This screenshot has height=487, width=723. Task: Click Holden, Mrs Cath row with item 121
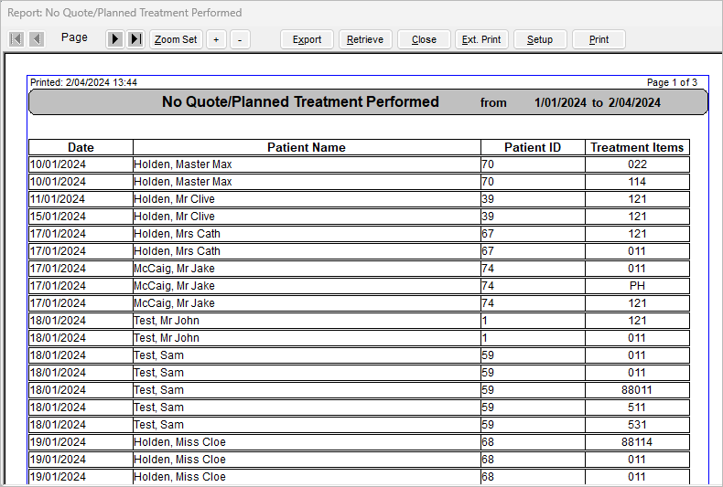pos(359,234)
